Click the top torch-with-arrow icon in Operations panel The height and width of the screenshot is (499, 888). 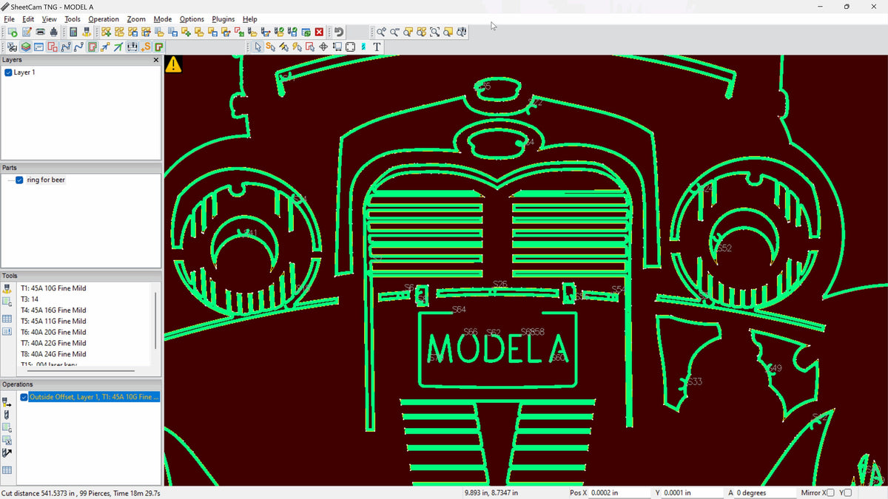7,402
